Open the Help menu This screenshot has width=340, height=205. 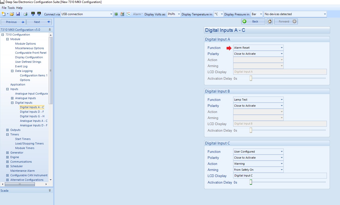(19, 8)
